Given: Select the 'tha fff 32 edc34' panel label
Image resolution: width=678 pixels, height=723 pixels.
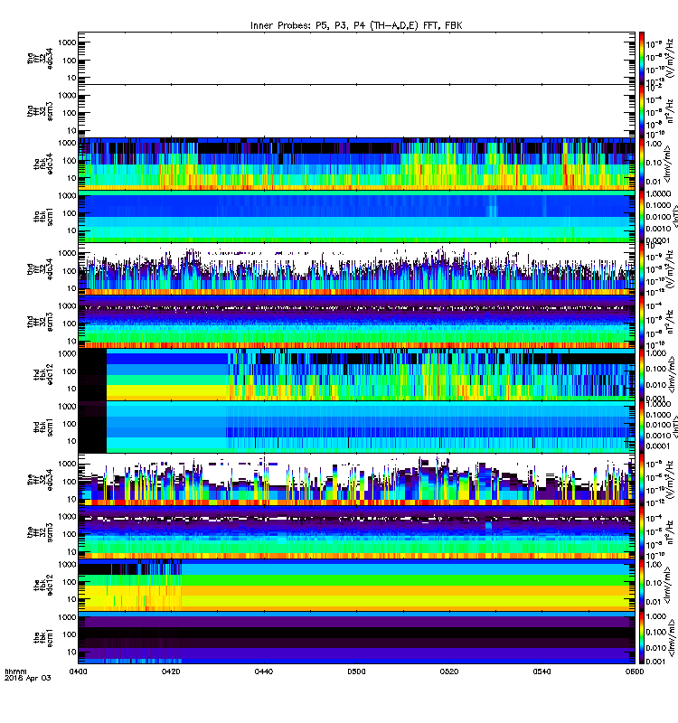Looking at the screenshot, I should (x=40, y=59).
